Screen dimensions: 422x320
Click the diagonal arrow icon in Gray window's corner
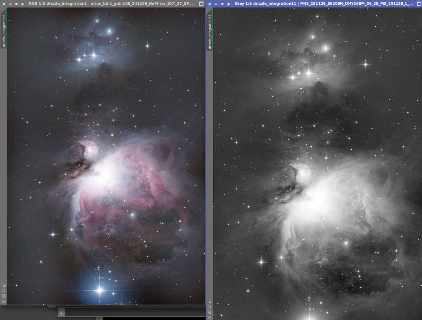pos(210,301)
